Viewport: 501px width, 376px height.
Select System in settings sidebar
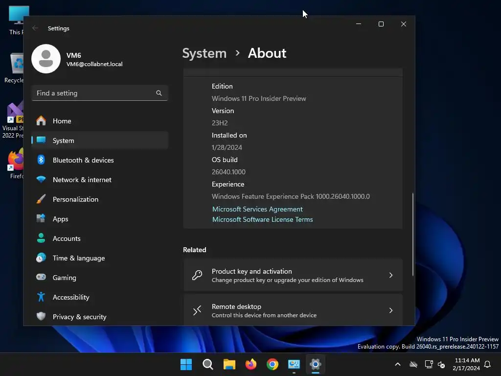click(x=100, y=141)
